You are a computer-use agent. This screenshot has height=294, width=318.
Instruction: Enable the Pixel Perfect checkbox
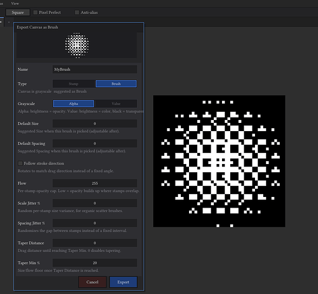click(35, 12)
